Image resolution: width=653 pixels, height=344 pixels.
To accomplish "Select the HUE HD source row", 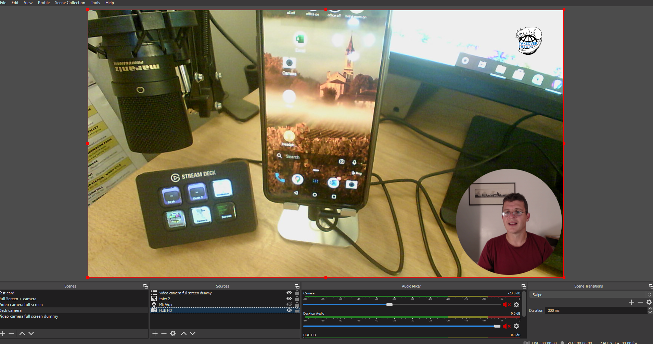I will click(225, 310).
